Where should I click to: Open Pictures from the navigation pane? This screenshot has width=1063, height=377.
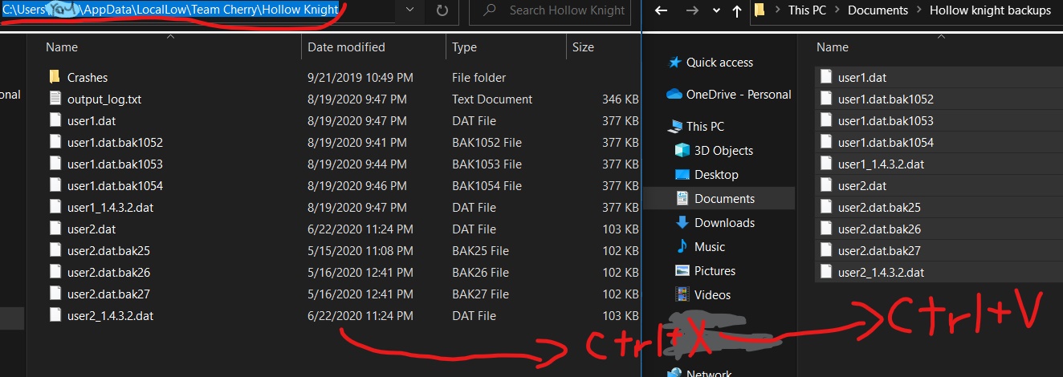tap(715, 271)
